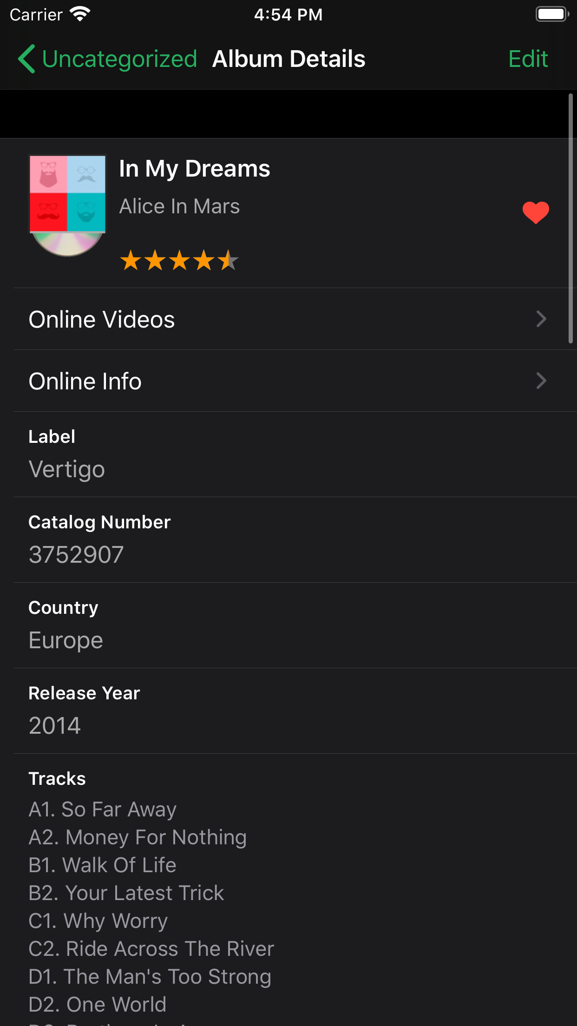
Task: Set rating using the half-filled fifth star
Action: [x=228, y=260]
